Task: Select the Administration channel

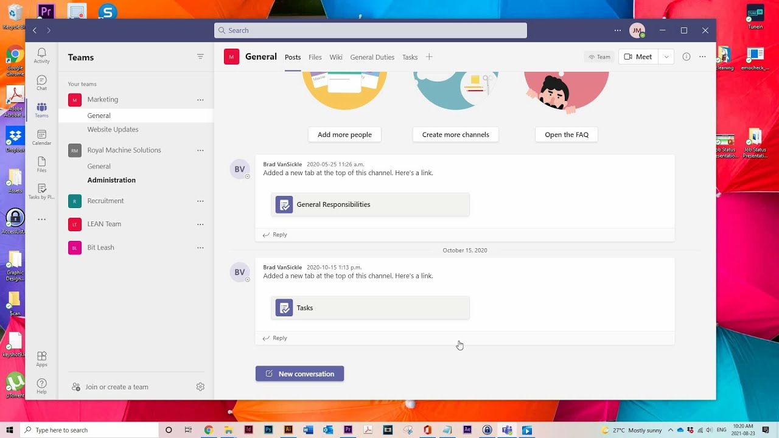Action: (x=111, y=180)
